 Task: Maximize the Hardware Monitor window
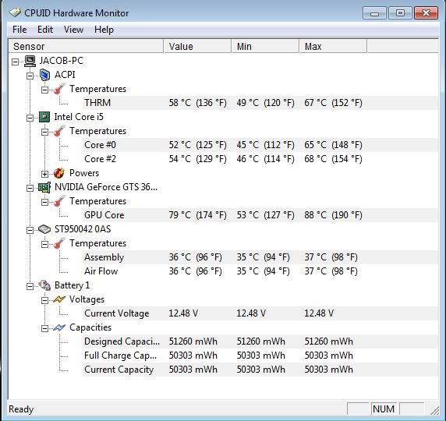pyautogui.click(x=400, y=13)
